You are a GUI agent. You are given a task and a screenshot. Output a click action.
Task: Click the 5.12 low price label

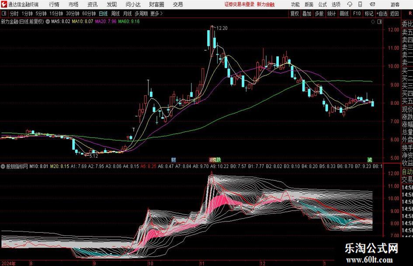tap(94, 156)
